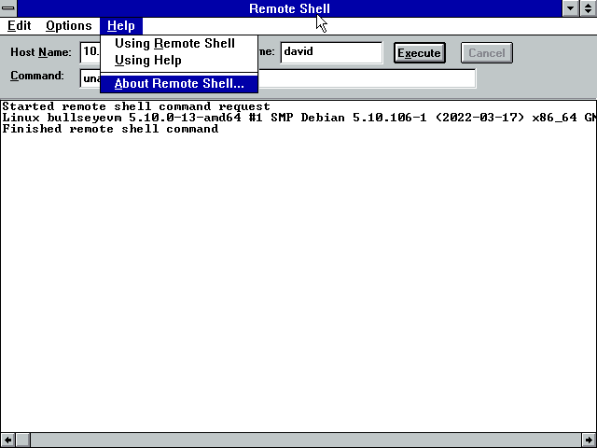
Task: Click inside the Command input field
Action: pos(367,78)
